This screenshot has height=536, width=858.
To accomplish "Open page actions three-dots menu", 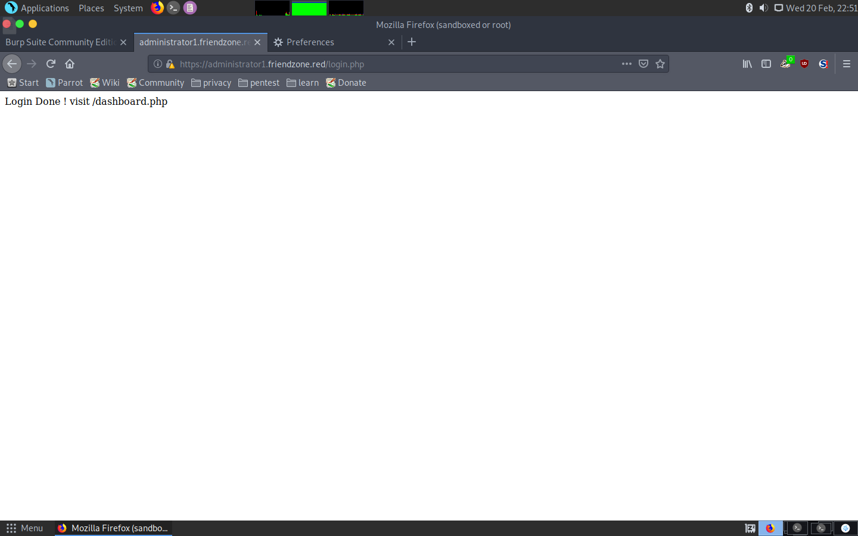I will coord(627,64).
